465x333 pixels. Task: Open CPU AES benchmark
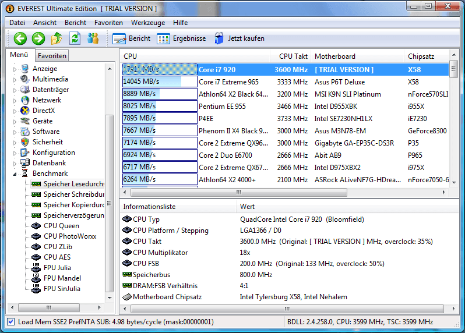tap(51, 257)
